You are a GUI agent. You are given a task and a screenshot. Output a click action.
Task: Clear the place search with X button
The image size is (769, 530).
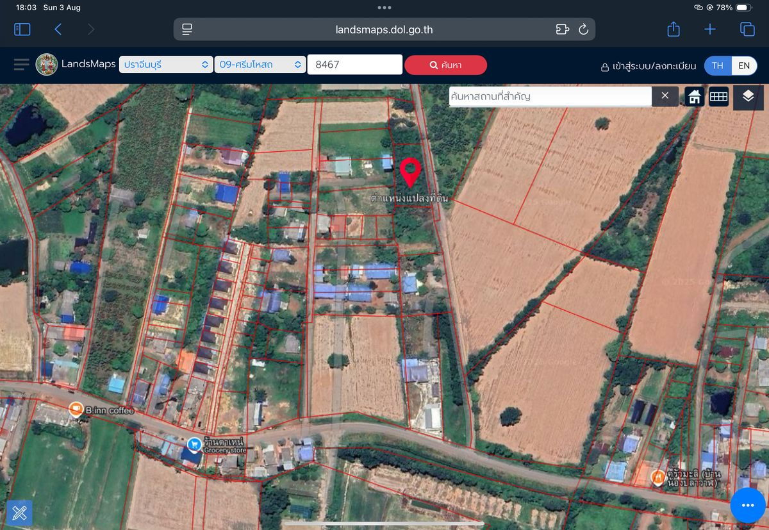[665, 96]
